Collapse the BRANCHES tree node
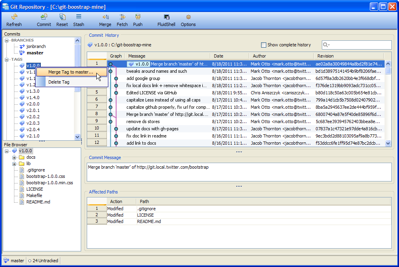 click(x=7, y=40)
